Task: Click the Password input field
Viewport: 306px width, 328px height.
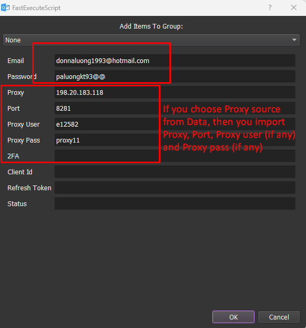Action: coord(175,76)
